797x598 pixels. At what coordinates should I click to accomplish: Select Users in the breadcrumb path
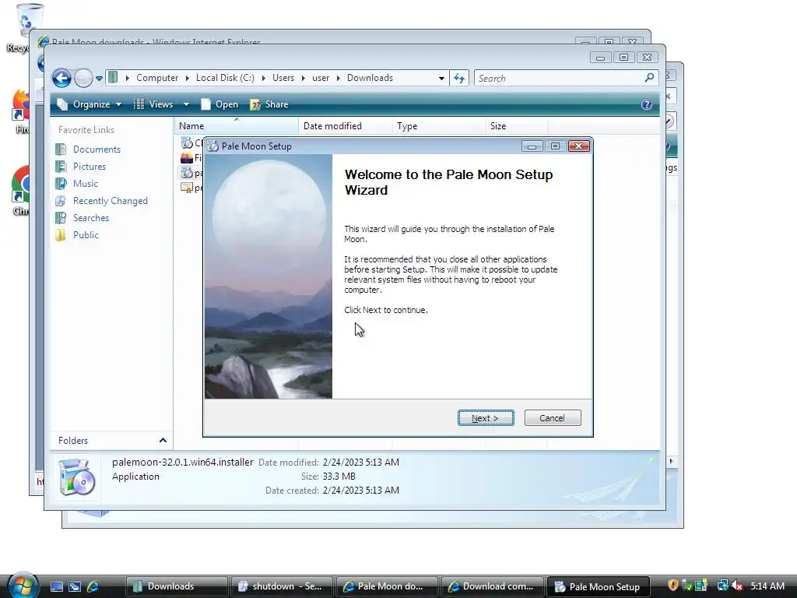[283, 78]
